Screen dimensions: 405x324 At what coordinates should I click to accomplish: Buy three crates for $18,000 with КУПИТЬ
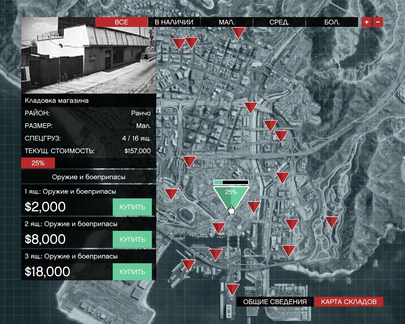tap(132, 272)
